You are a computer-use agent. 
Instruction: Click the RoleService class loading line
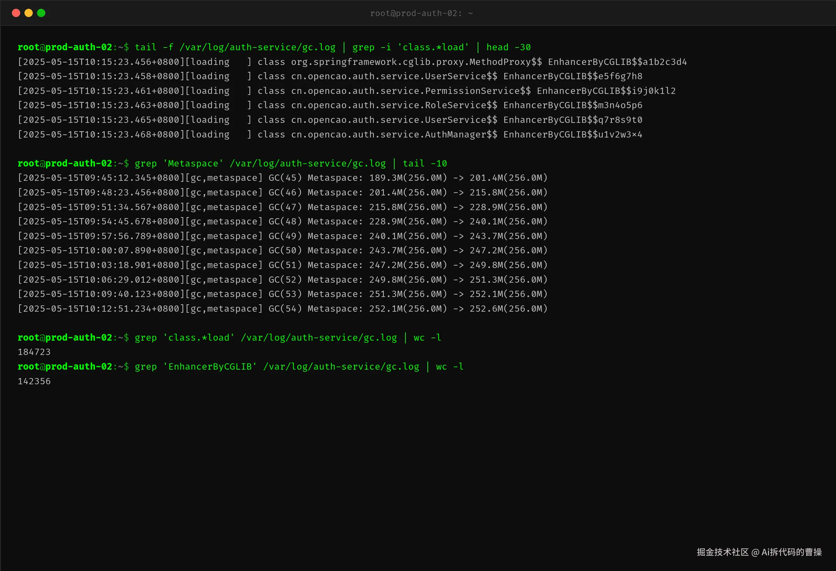click(x=330, y=105)
